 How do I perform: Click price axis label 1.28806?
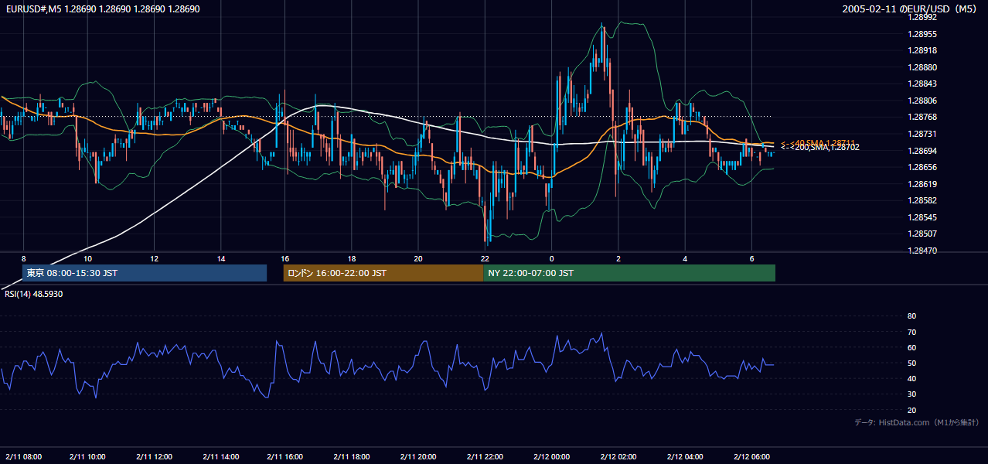pos(922,101)
